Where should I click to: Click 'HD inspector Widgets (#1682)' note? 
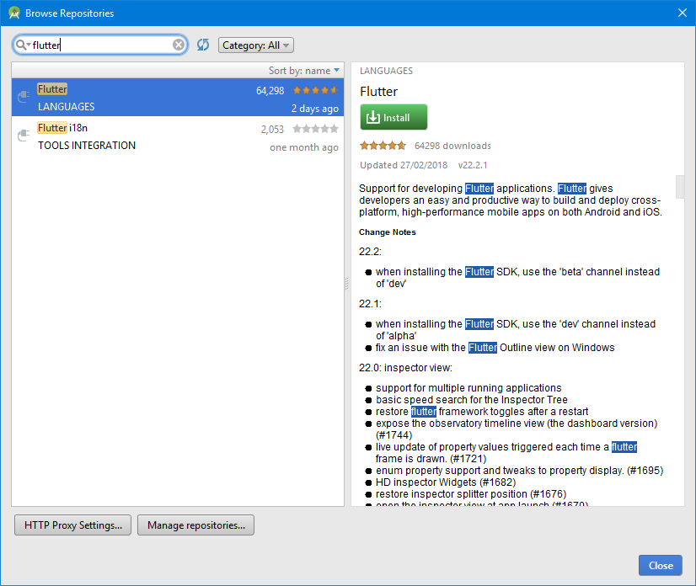446,482
